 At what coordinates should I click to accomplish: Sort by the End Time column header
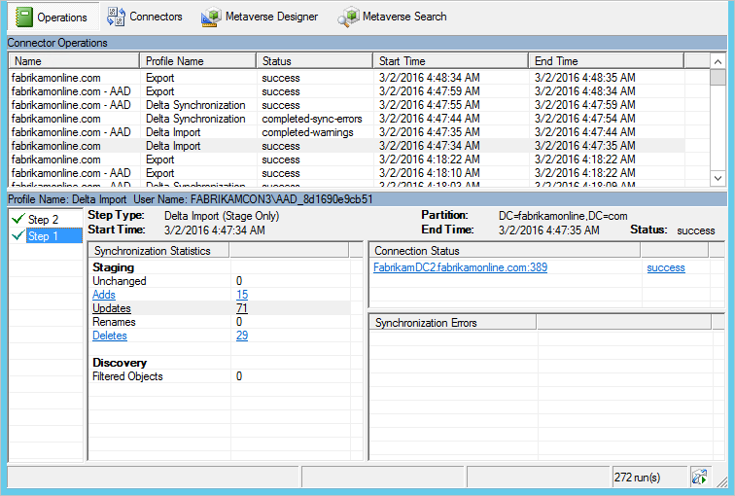click(606, 61)
